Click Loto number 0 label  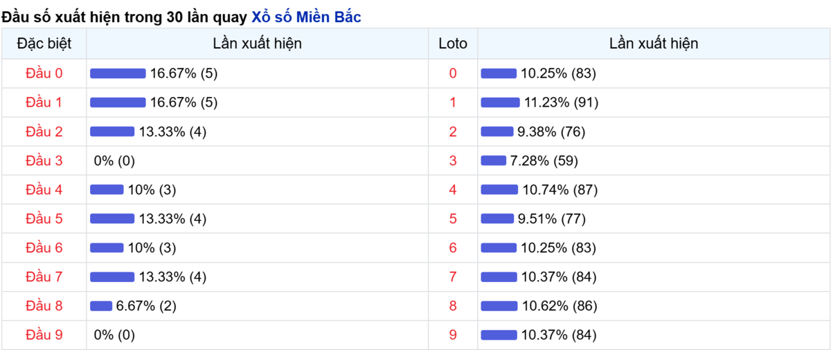tap(453, 73)
